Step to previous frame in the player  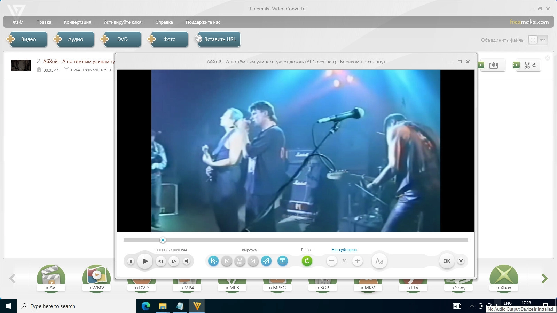(x=160, y=261)
